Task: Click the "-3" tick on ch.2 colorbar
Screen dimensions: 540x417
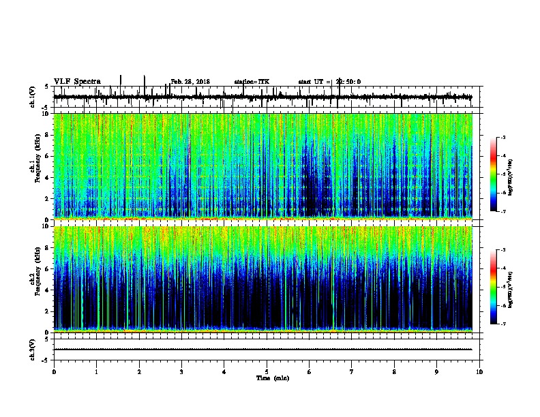Action: pos(502,250)
